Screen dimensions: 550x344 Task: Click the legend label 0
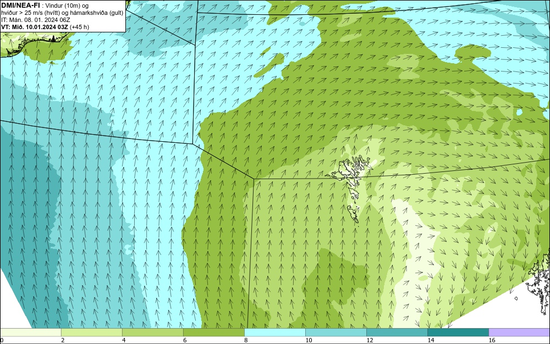pyautogui.click(x=2, y=340)
